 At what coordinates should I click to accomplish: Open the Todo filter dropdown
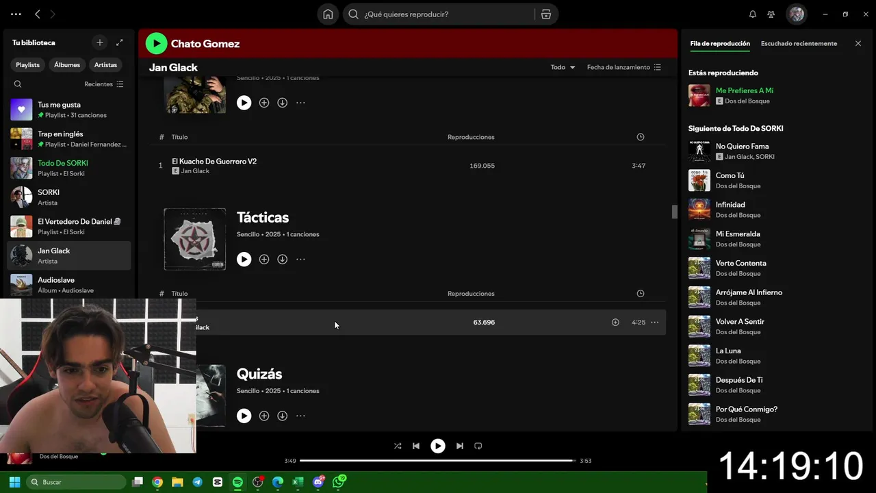point(563,67)
